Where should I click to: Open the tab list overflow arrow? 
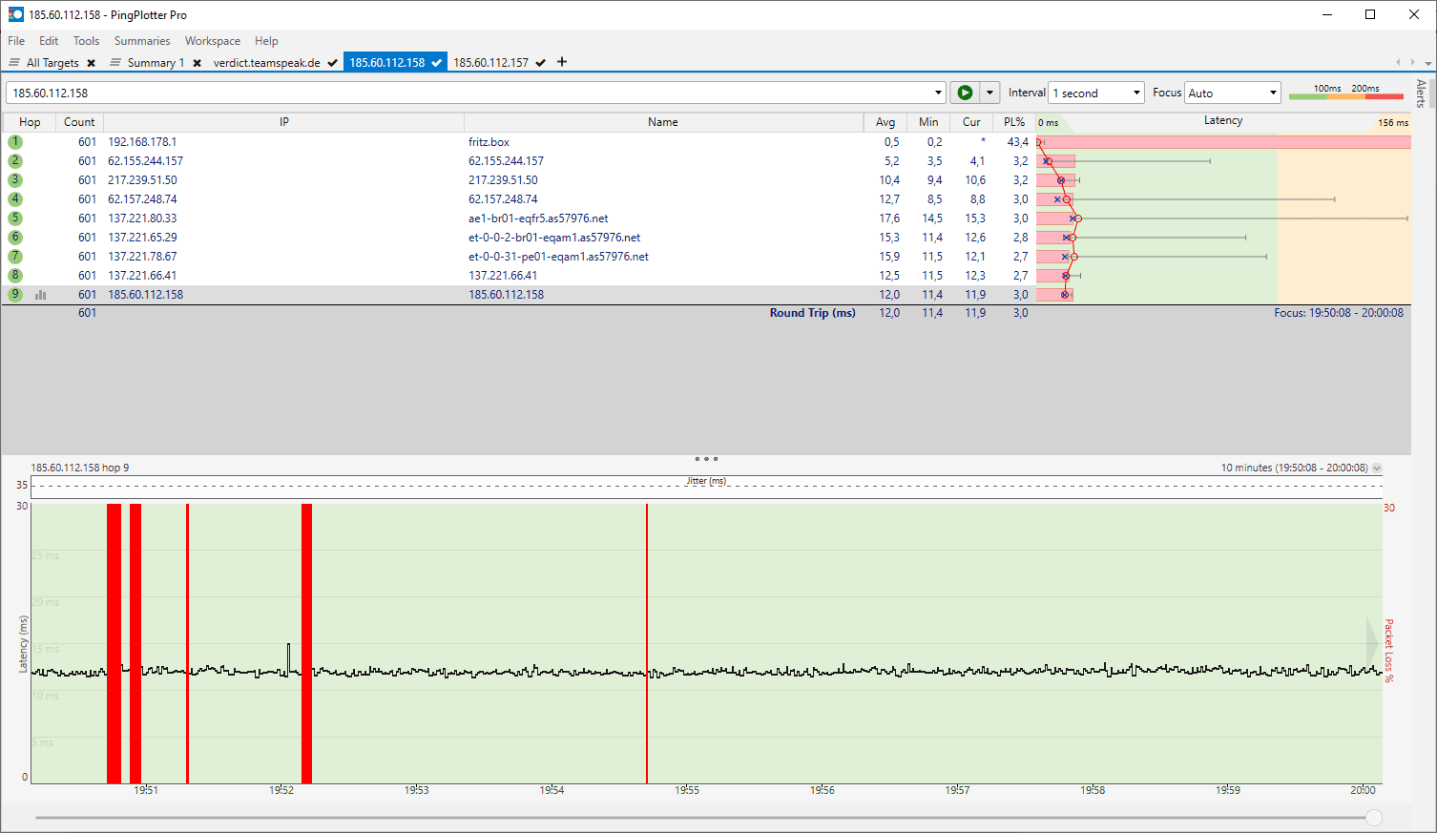click(x=1427, y=63)
